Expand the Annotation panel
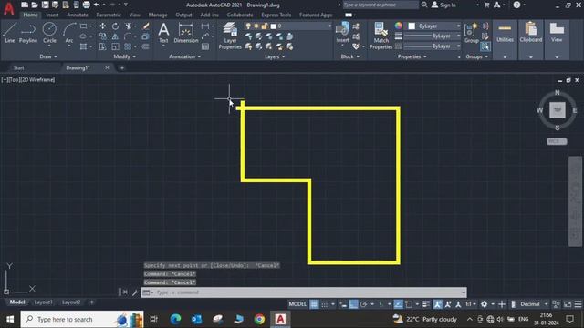Image resolution: width=584 pixels, height=328 pixels. [x=184, y=56]
